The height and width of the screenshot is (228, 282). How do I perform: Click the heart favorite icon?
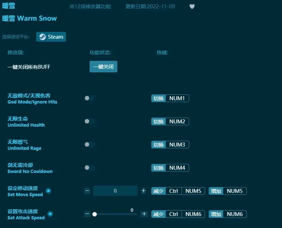[192, 7]
